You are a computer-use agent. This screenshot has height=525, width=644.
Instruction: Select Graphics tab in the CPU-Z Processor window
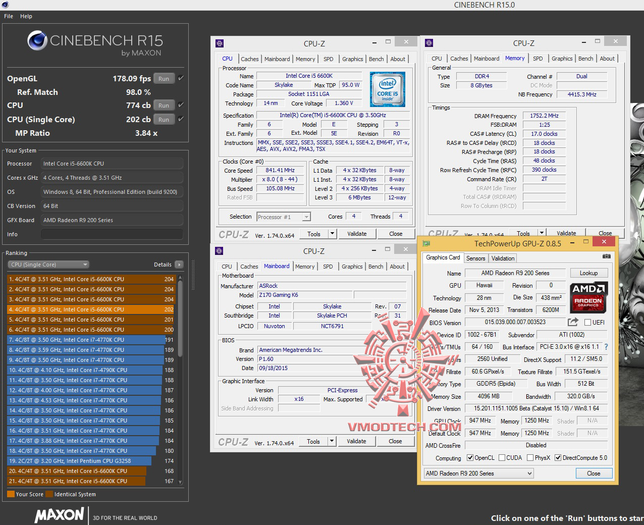[x=353, y=59]
